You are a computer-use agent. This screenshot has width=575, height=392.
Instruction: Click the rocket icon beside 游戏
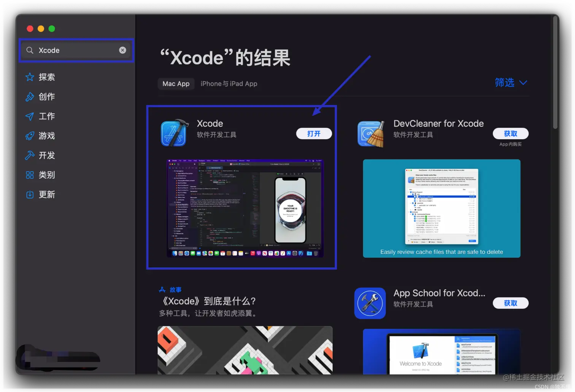(30, 136)
